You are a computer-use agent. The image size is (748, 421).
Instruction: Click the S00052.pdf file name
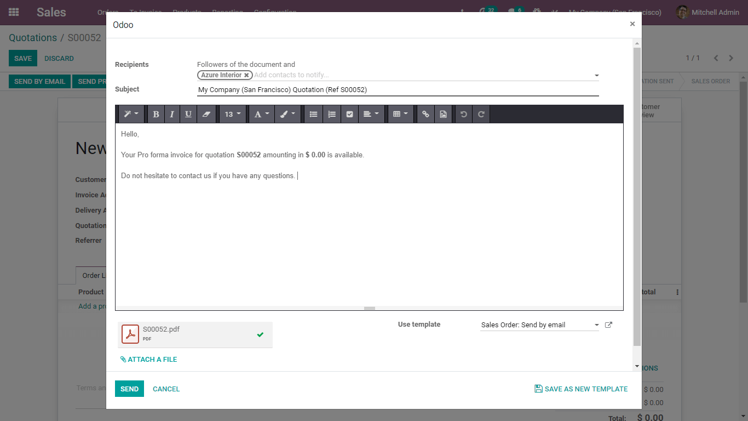(x=161, y=329)
